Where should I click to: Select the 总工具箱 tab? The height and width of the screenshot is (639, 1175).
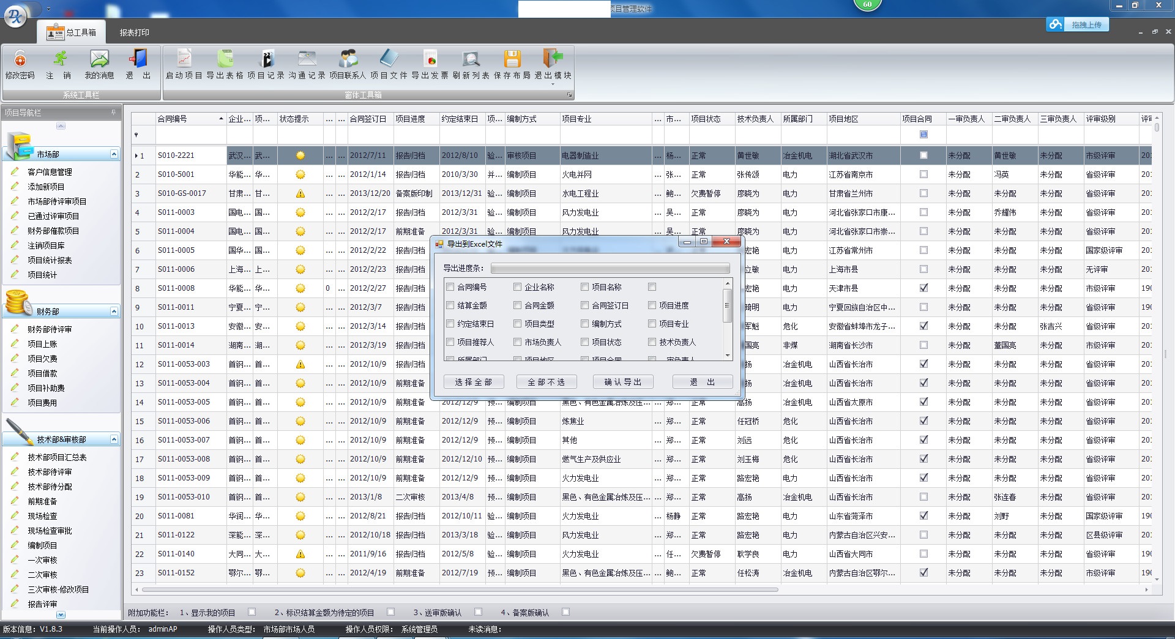pyautogui.click(x=72, y=32)
